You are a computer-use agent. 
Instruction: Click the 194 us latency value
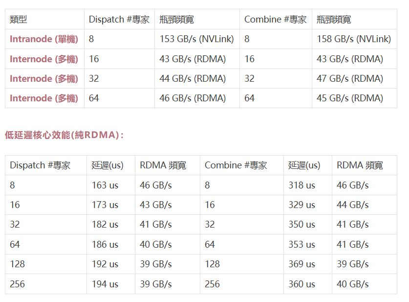click(x=105, y=284)
